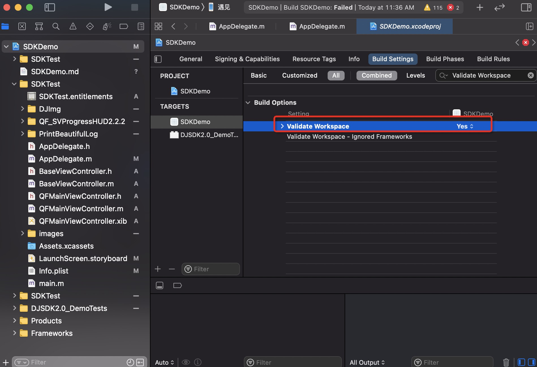Open the Issue navigator warning icon
This screenshot has height=367, width=537.
(73, 27)
